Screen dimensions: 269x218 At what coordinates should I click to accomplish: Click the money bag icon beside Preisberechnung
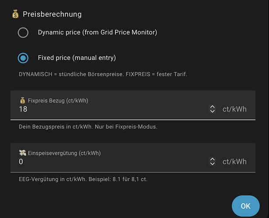(15, 14)
